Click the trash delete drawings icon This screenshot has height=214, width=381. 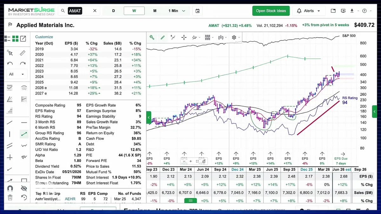point(10,198)
